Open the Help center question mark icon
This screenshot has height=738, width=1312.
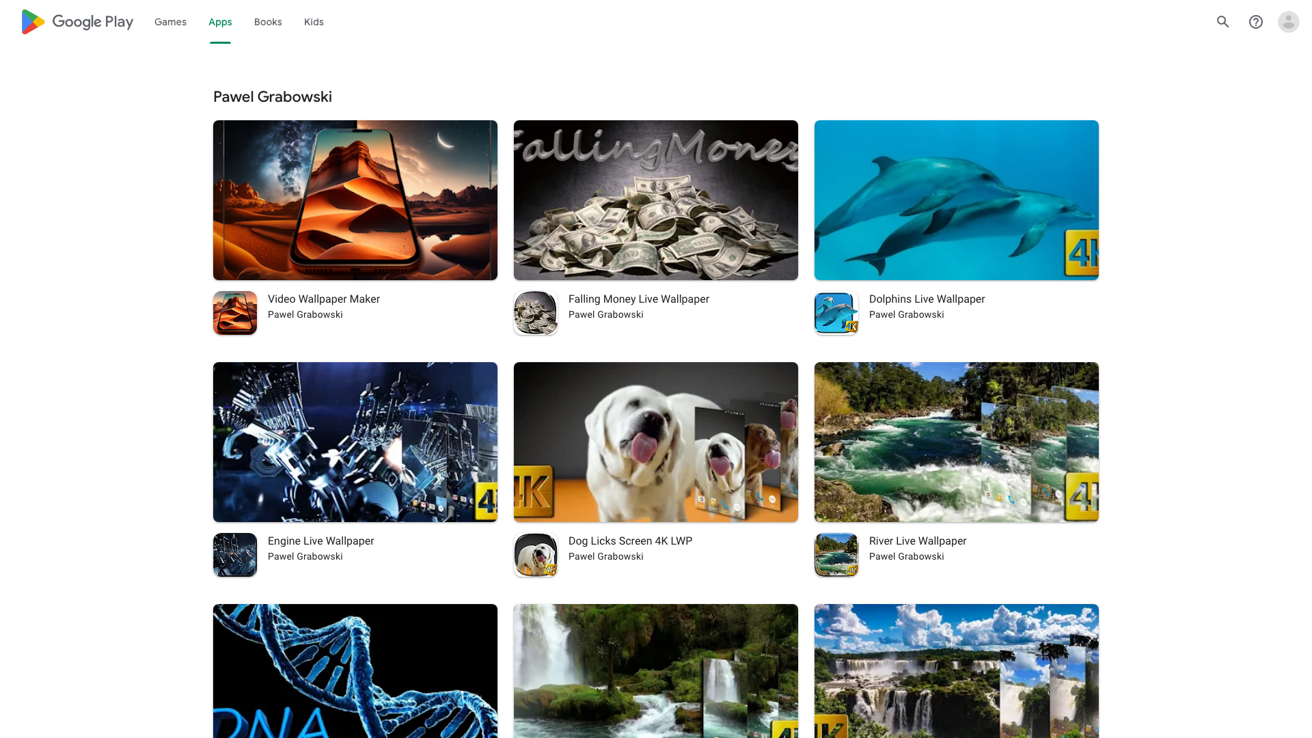tap(1255, 22)
